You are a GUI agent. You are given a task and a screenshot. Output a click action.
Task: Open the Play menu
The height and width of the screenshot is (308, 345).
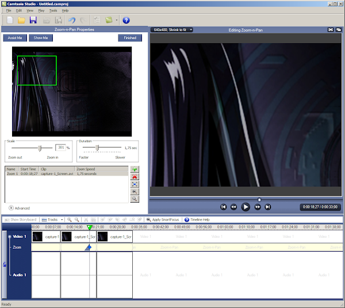pos(41,10)
